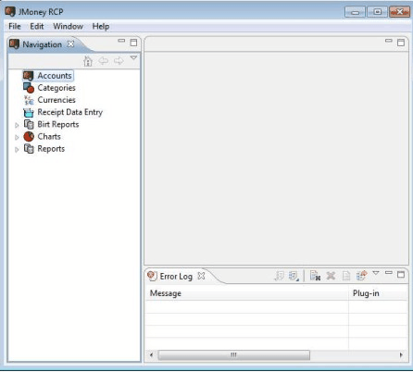Click the JMoney RCP title bar icon

10,11
